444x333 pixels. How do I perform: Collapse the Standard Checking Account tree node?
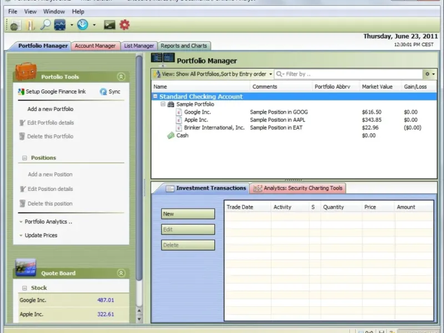155,96
